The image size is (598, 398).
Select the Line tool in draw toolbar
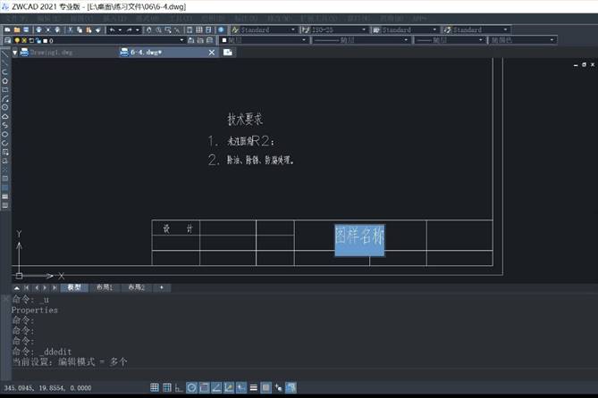tap(5, 55)
